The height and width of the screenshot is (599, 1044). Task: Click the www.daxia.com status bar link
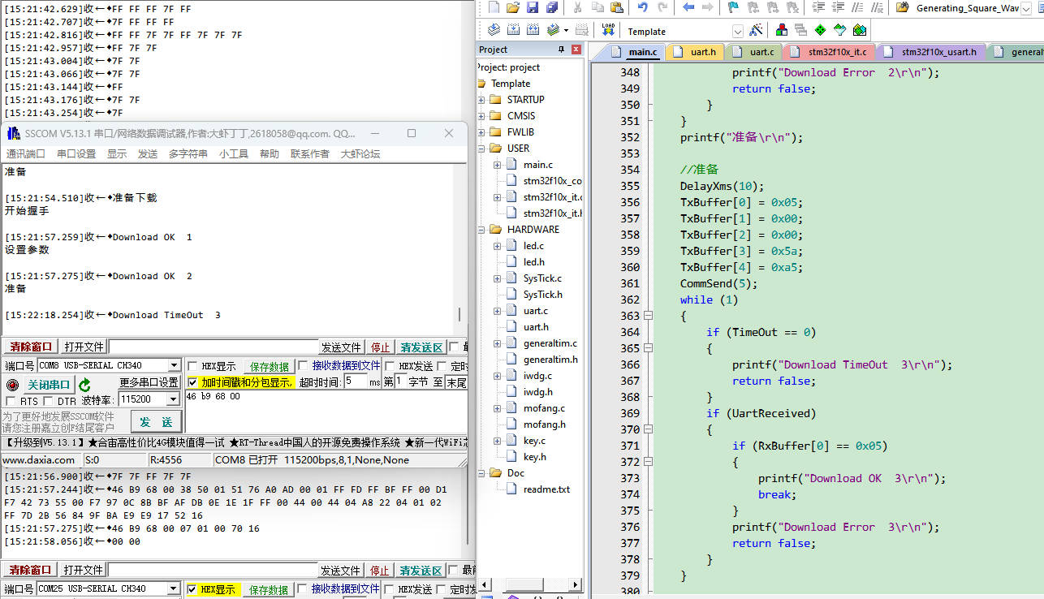(x=38, y=459)
